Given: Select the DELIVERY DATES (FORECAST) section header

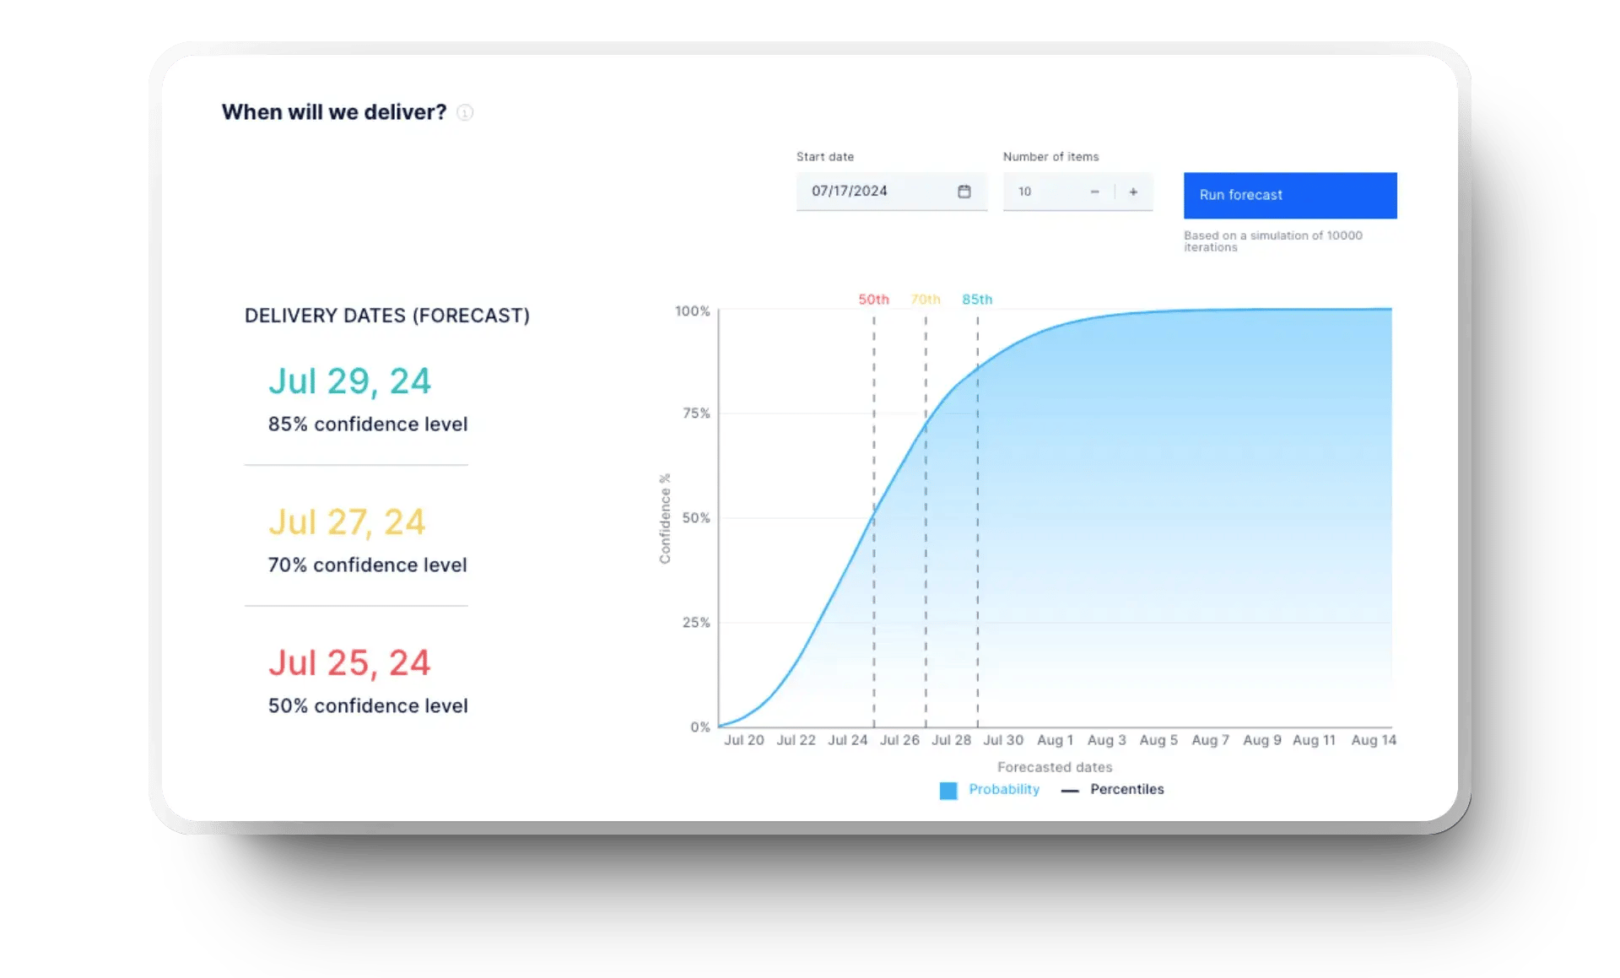Looking at the screenshot, I should [387, 315].
